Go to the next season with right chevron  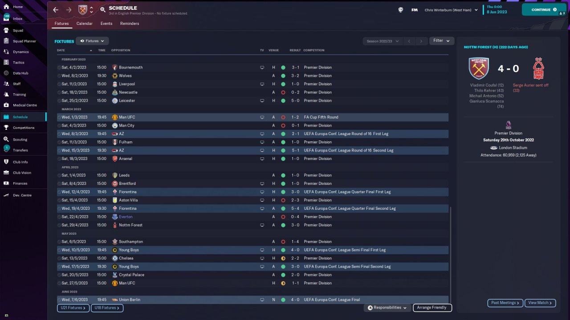pyautogui.click(x=421, y=41)
